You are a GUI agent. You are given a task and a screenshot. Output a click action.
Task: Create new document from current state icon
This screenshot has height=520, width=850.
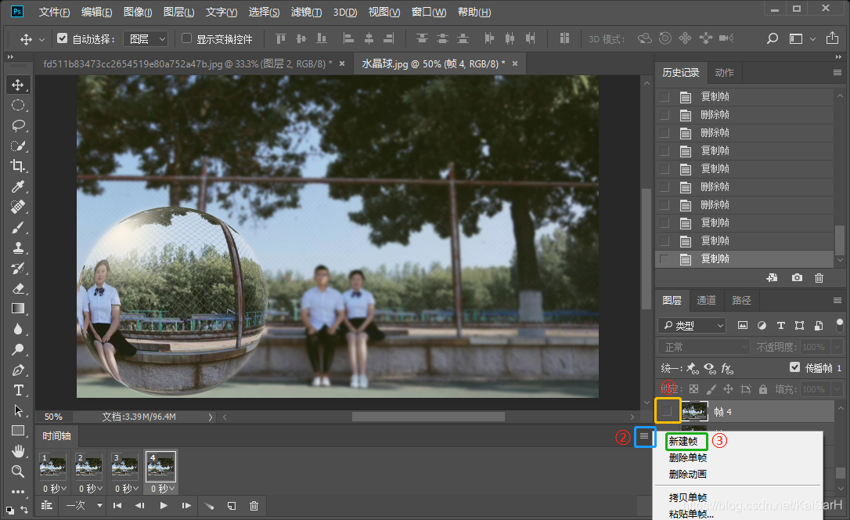click(772, 278)
